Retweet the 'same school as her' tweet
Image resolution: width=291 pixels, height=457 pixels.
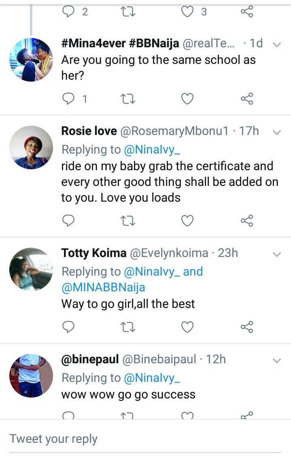click(x=128, y=99)
